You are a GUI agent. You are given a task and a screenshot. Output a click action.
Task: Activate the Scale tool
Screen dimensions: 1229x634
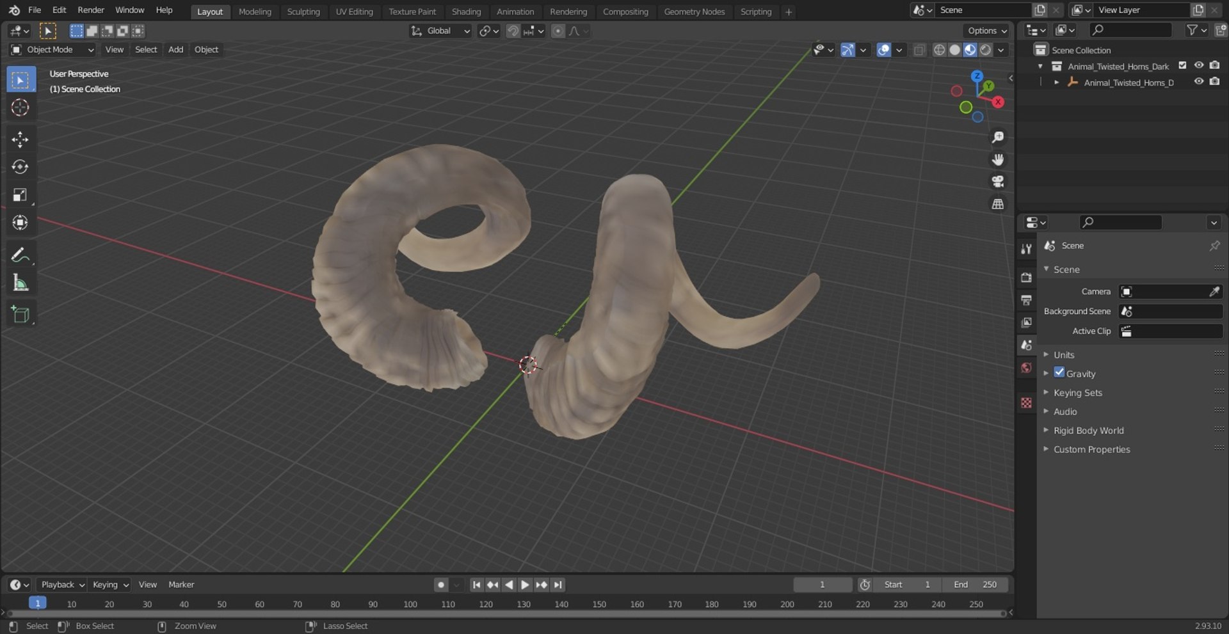[x=20, y=195]
